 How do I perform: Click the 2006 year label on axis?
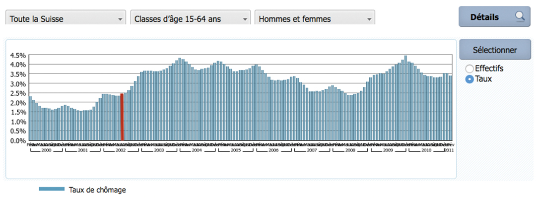(x=273, y=150)
